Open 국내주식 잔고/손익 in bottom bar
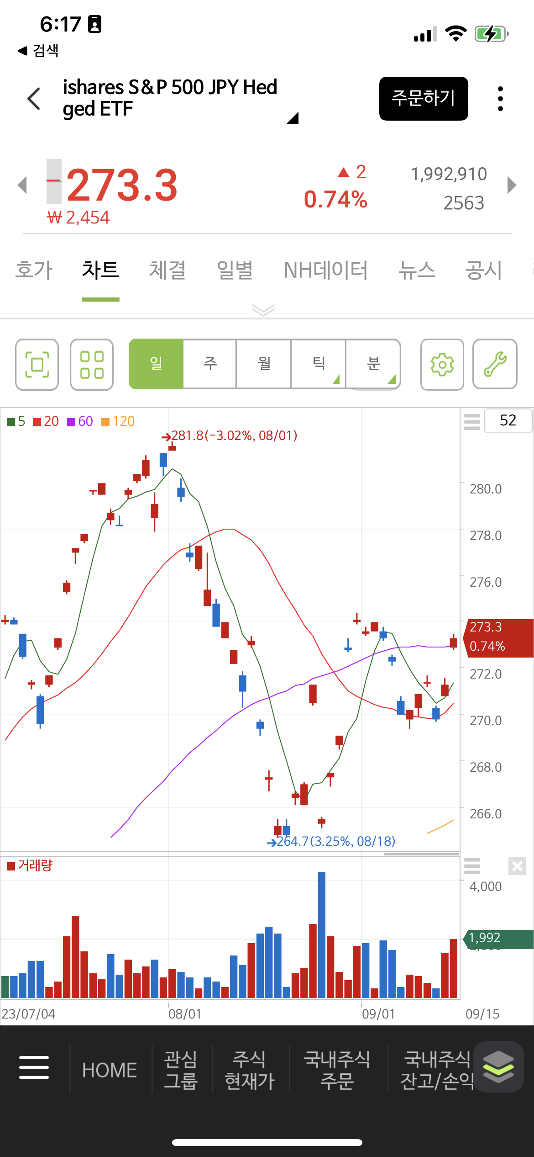534x1157 pixels. click(x=436, y=1070)
